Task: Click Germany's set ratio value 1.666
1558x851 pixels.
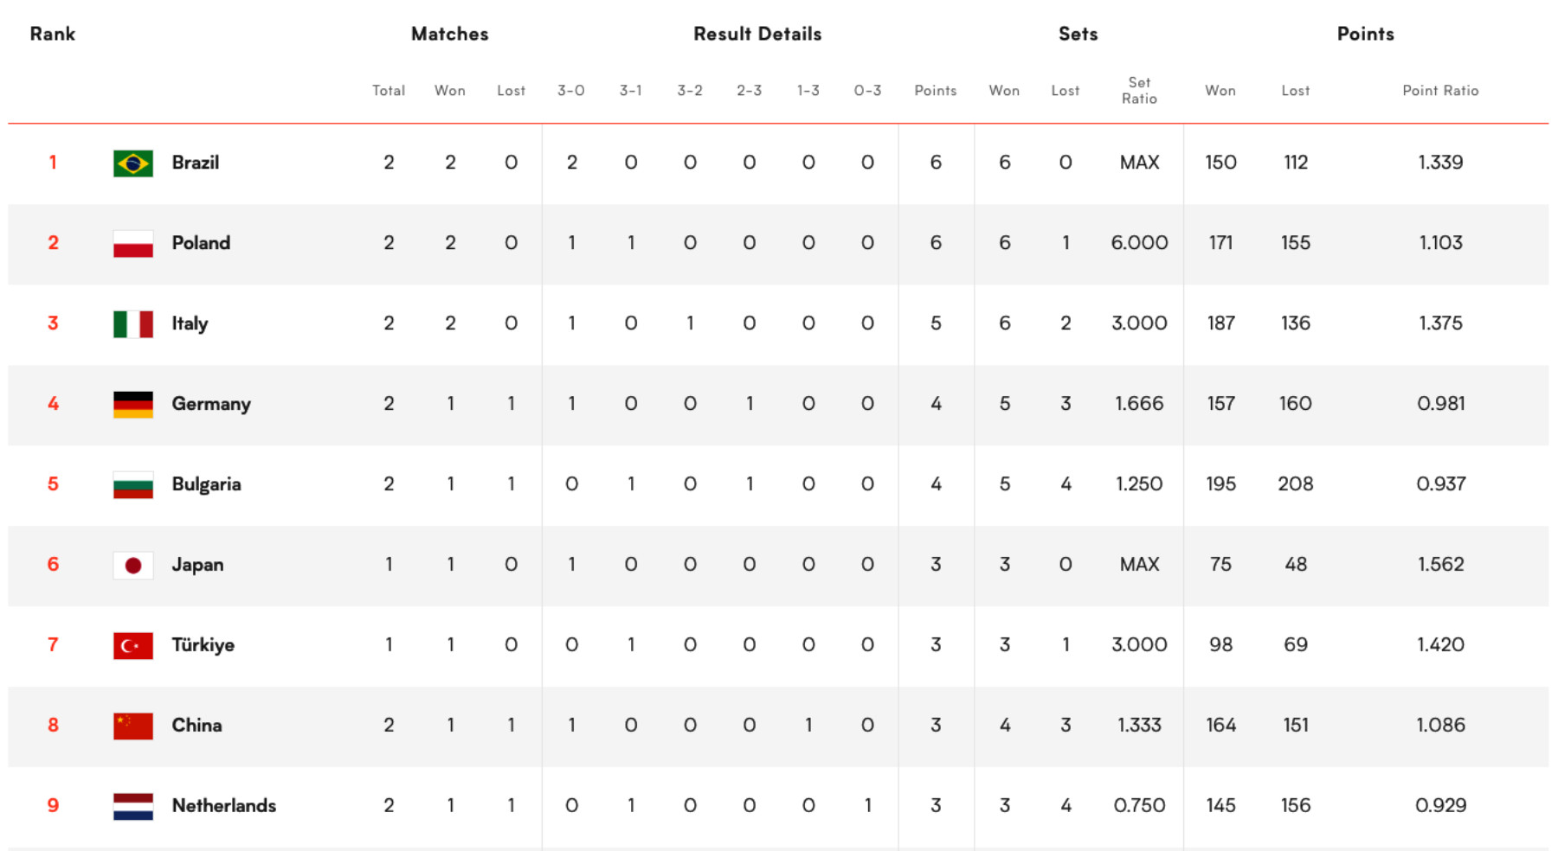Action: 1139,404
